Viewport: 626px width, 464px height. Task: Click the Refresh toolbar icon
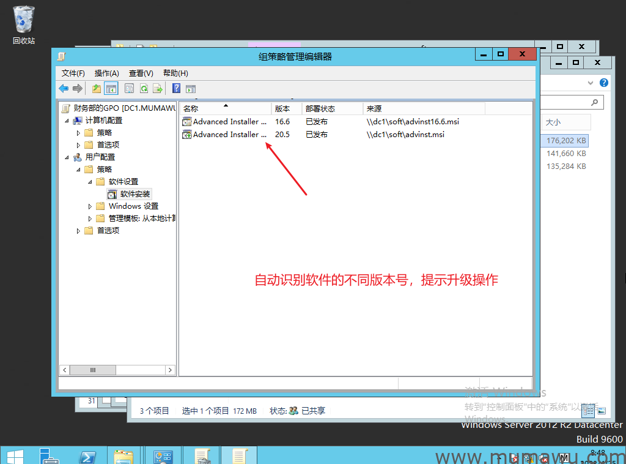coord(144,89)
